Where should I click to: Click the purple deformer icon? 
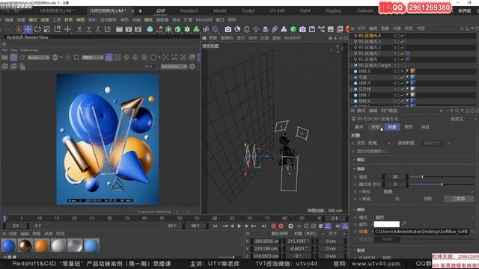(206, 29)
